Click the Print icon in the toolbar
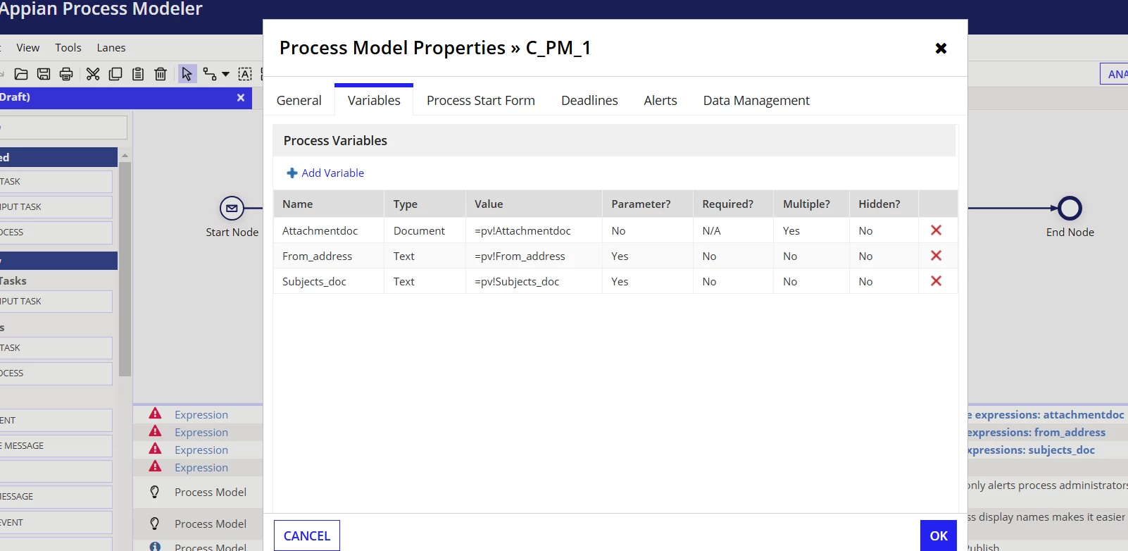The height and width of the screenshot is (551, 1128). tap(66, 74)
